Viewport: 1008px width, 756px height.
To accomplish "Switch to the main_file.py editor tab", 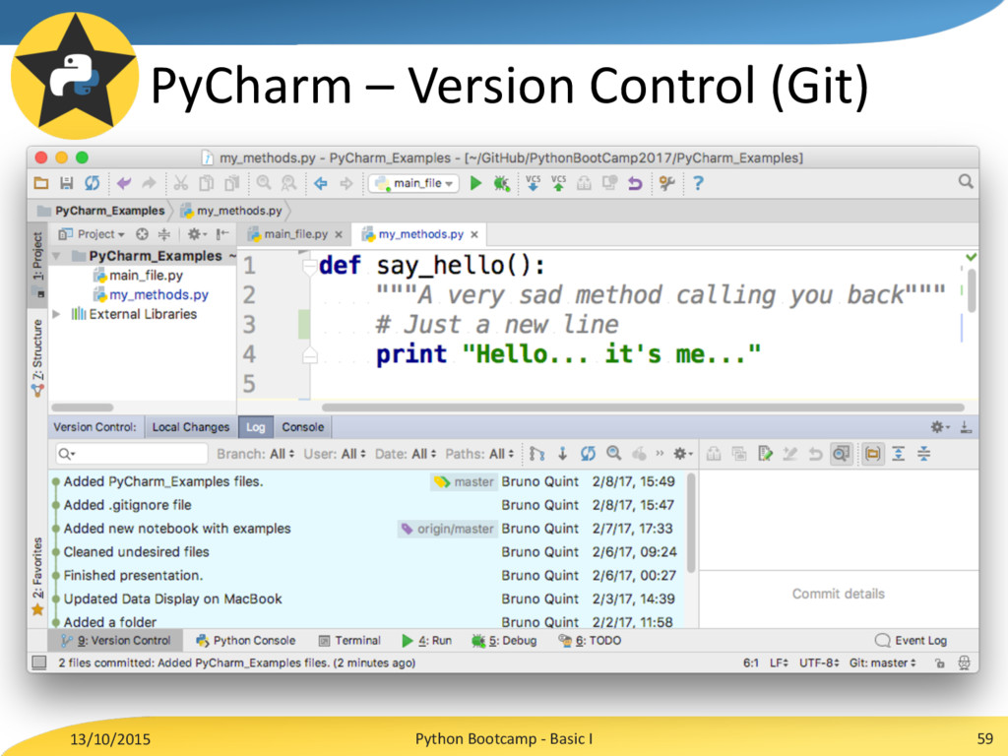I will [x=295, y=234].
